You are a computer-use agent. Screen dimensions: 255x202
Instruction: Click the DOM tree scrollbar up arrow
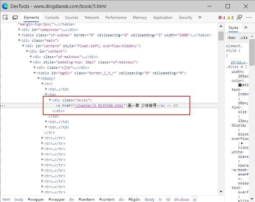point(221,26)
